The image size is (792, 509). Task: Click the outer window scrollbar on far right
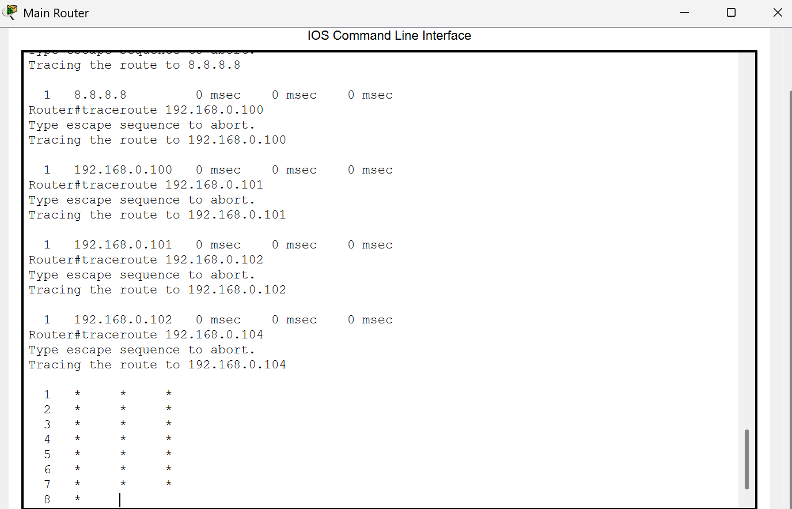coord(789,288)
